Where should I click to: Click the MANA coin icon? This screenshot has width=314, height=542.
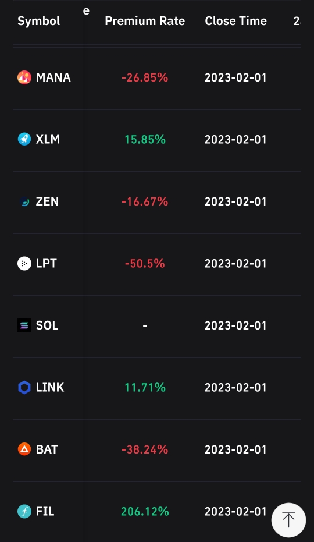point(24,77)
